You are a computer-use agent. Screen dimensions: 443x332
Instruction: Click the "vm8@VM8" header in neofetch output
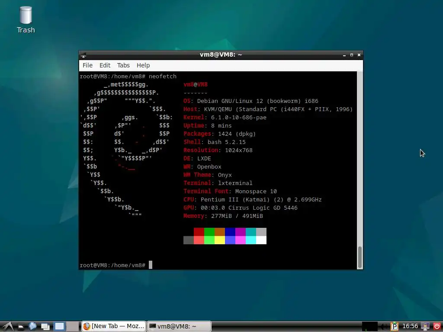click(196, 84)
